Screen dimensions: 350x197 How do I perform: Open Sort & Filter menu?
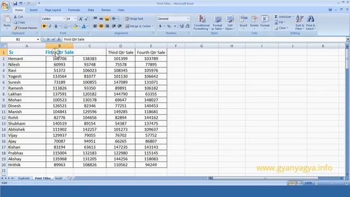pos(300,22)
